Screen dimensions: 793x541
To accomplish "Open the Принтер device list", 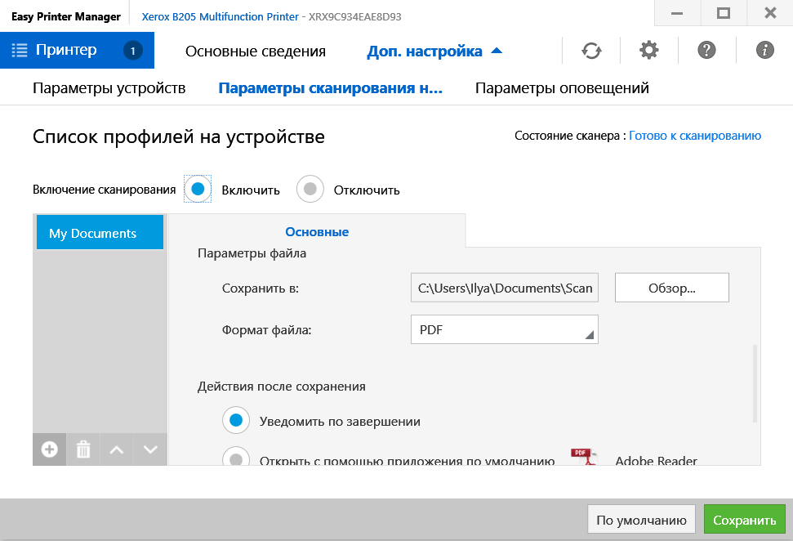I will pos(77,51).
